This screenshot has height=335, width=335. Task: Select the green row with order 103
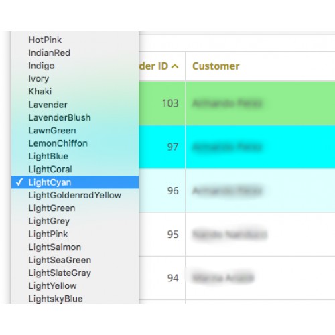[237, 103]
